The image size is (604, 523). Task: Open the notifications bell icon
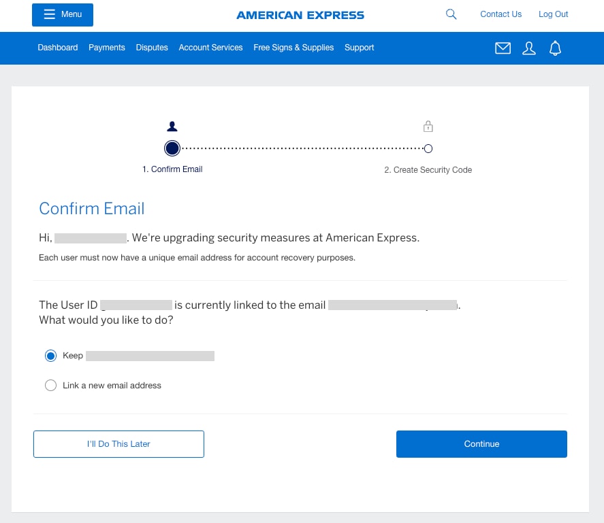click(555, 48)
